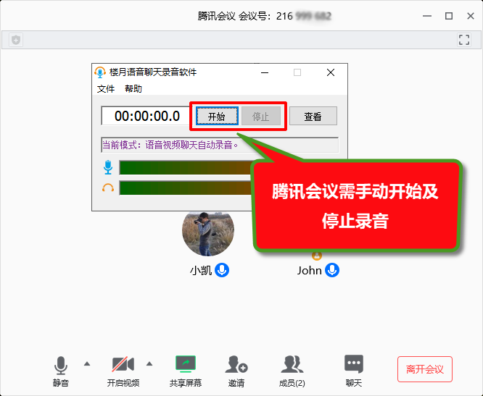Maximize the 腾讯会议 window
The image size is (483, 396).
[449, 16]
